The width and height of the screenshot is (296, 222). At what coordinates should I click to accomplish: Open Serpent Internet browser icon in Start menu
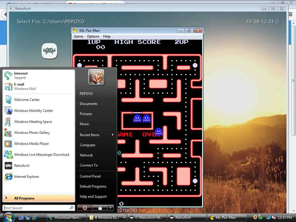[x=8, y=75]
